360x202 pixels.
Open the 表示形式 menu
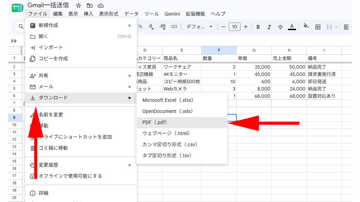[108, 14]
